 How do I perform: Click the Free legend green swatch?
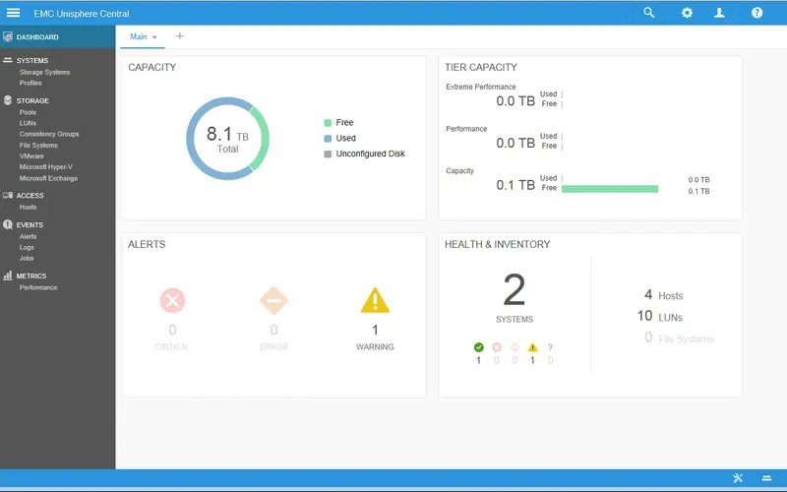point(328,122)
